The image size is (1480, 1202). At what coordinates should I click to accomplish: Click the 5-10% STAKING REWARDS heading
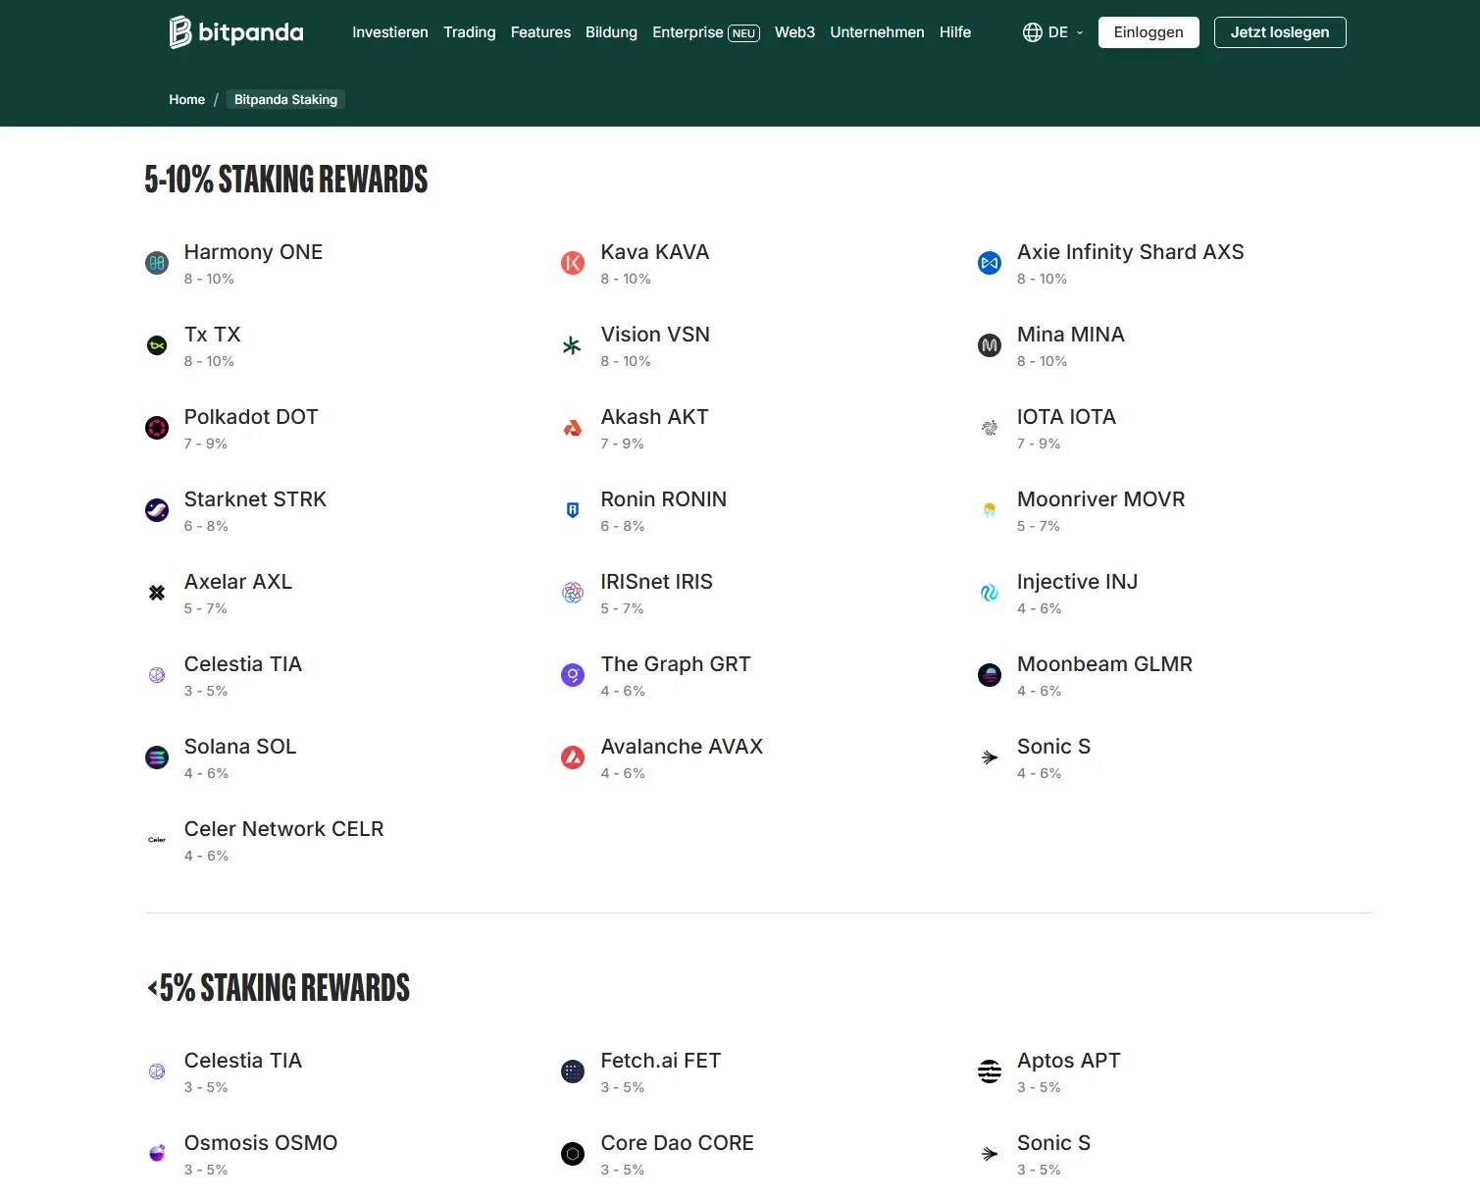pyautogui.click(x=286, y=180)
